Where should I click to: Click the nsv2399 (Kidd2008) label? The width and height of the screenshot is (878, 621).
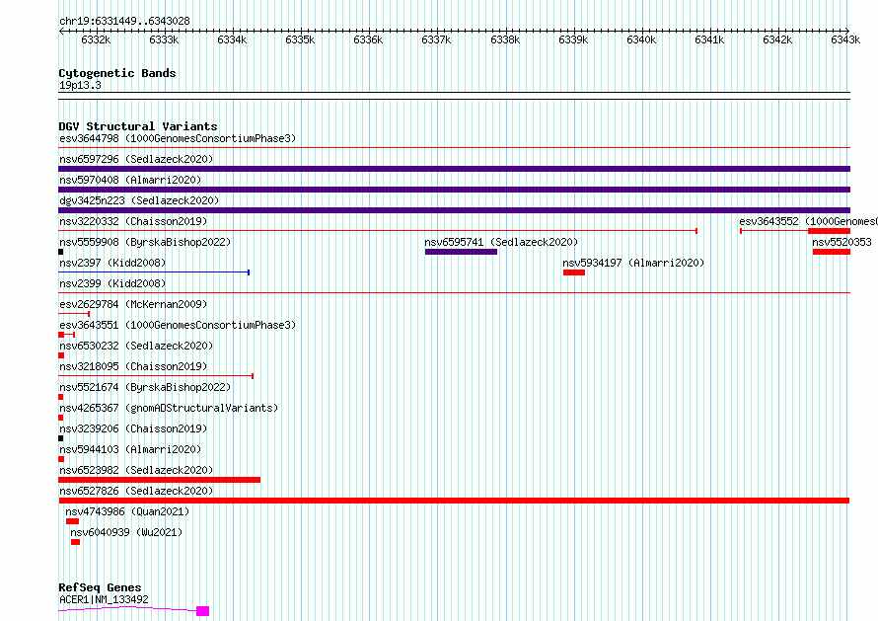coord(112,283)
